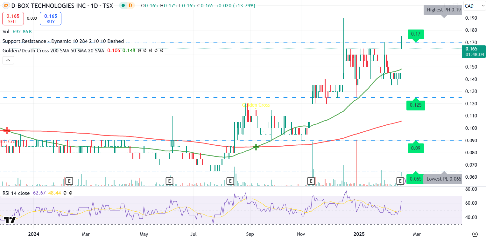Click the 0.000 spread value

[x=32, y=18]
